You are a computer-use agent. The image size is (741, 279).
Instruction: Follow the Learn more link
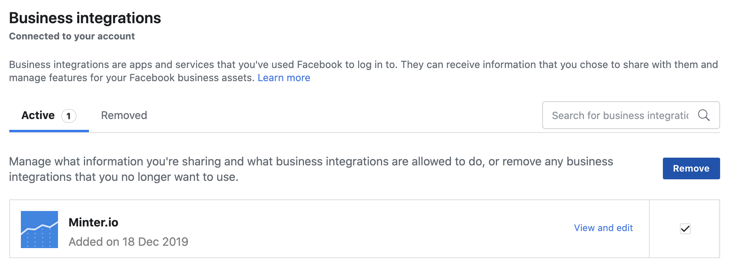pyautogui.click(x=283, y=78)
